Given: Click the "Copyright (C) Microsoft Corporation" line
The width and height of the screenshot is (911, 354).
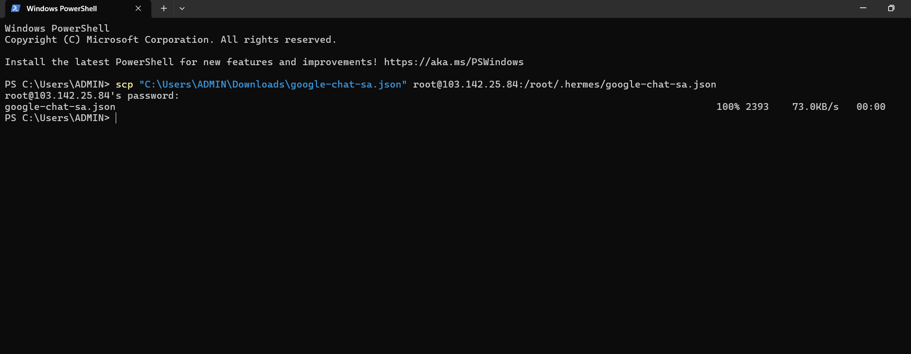Looking at the screenshot, I should 171,39.
